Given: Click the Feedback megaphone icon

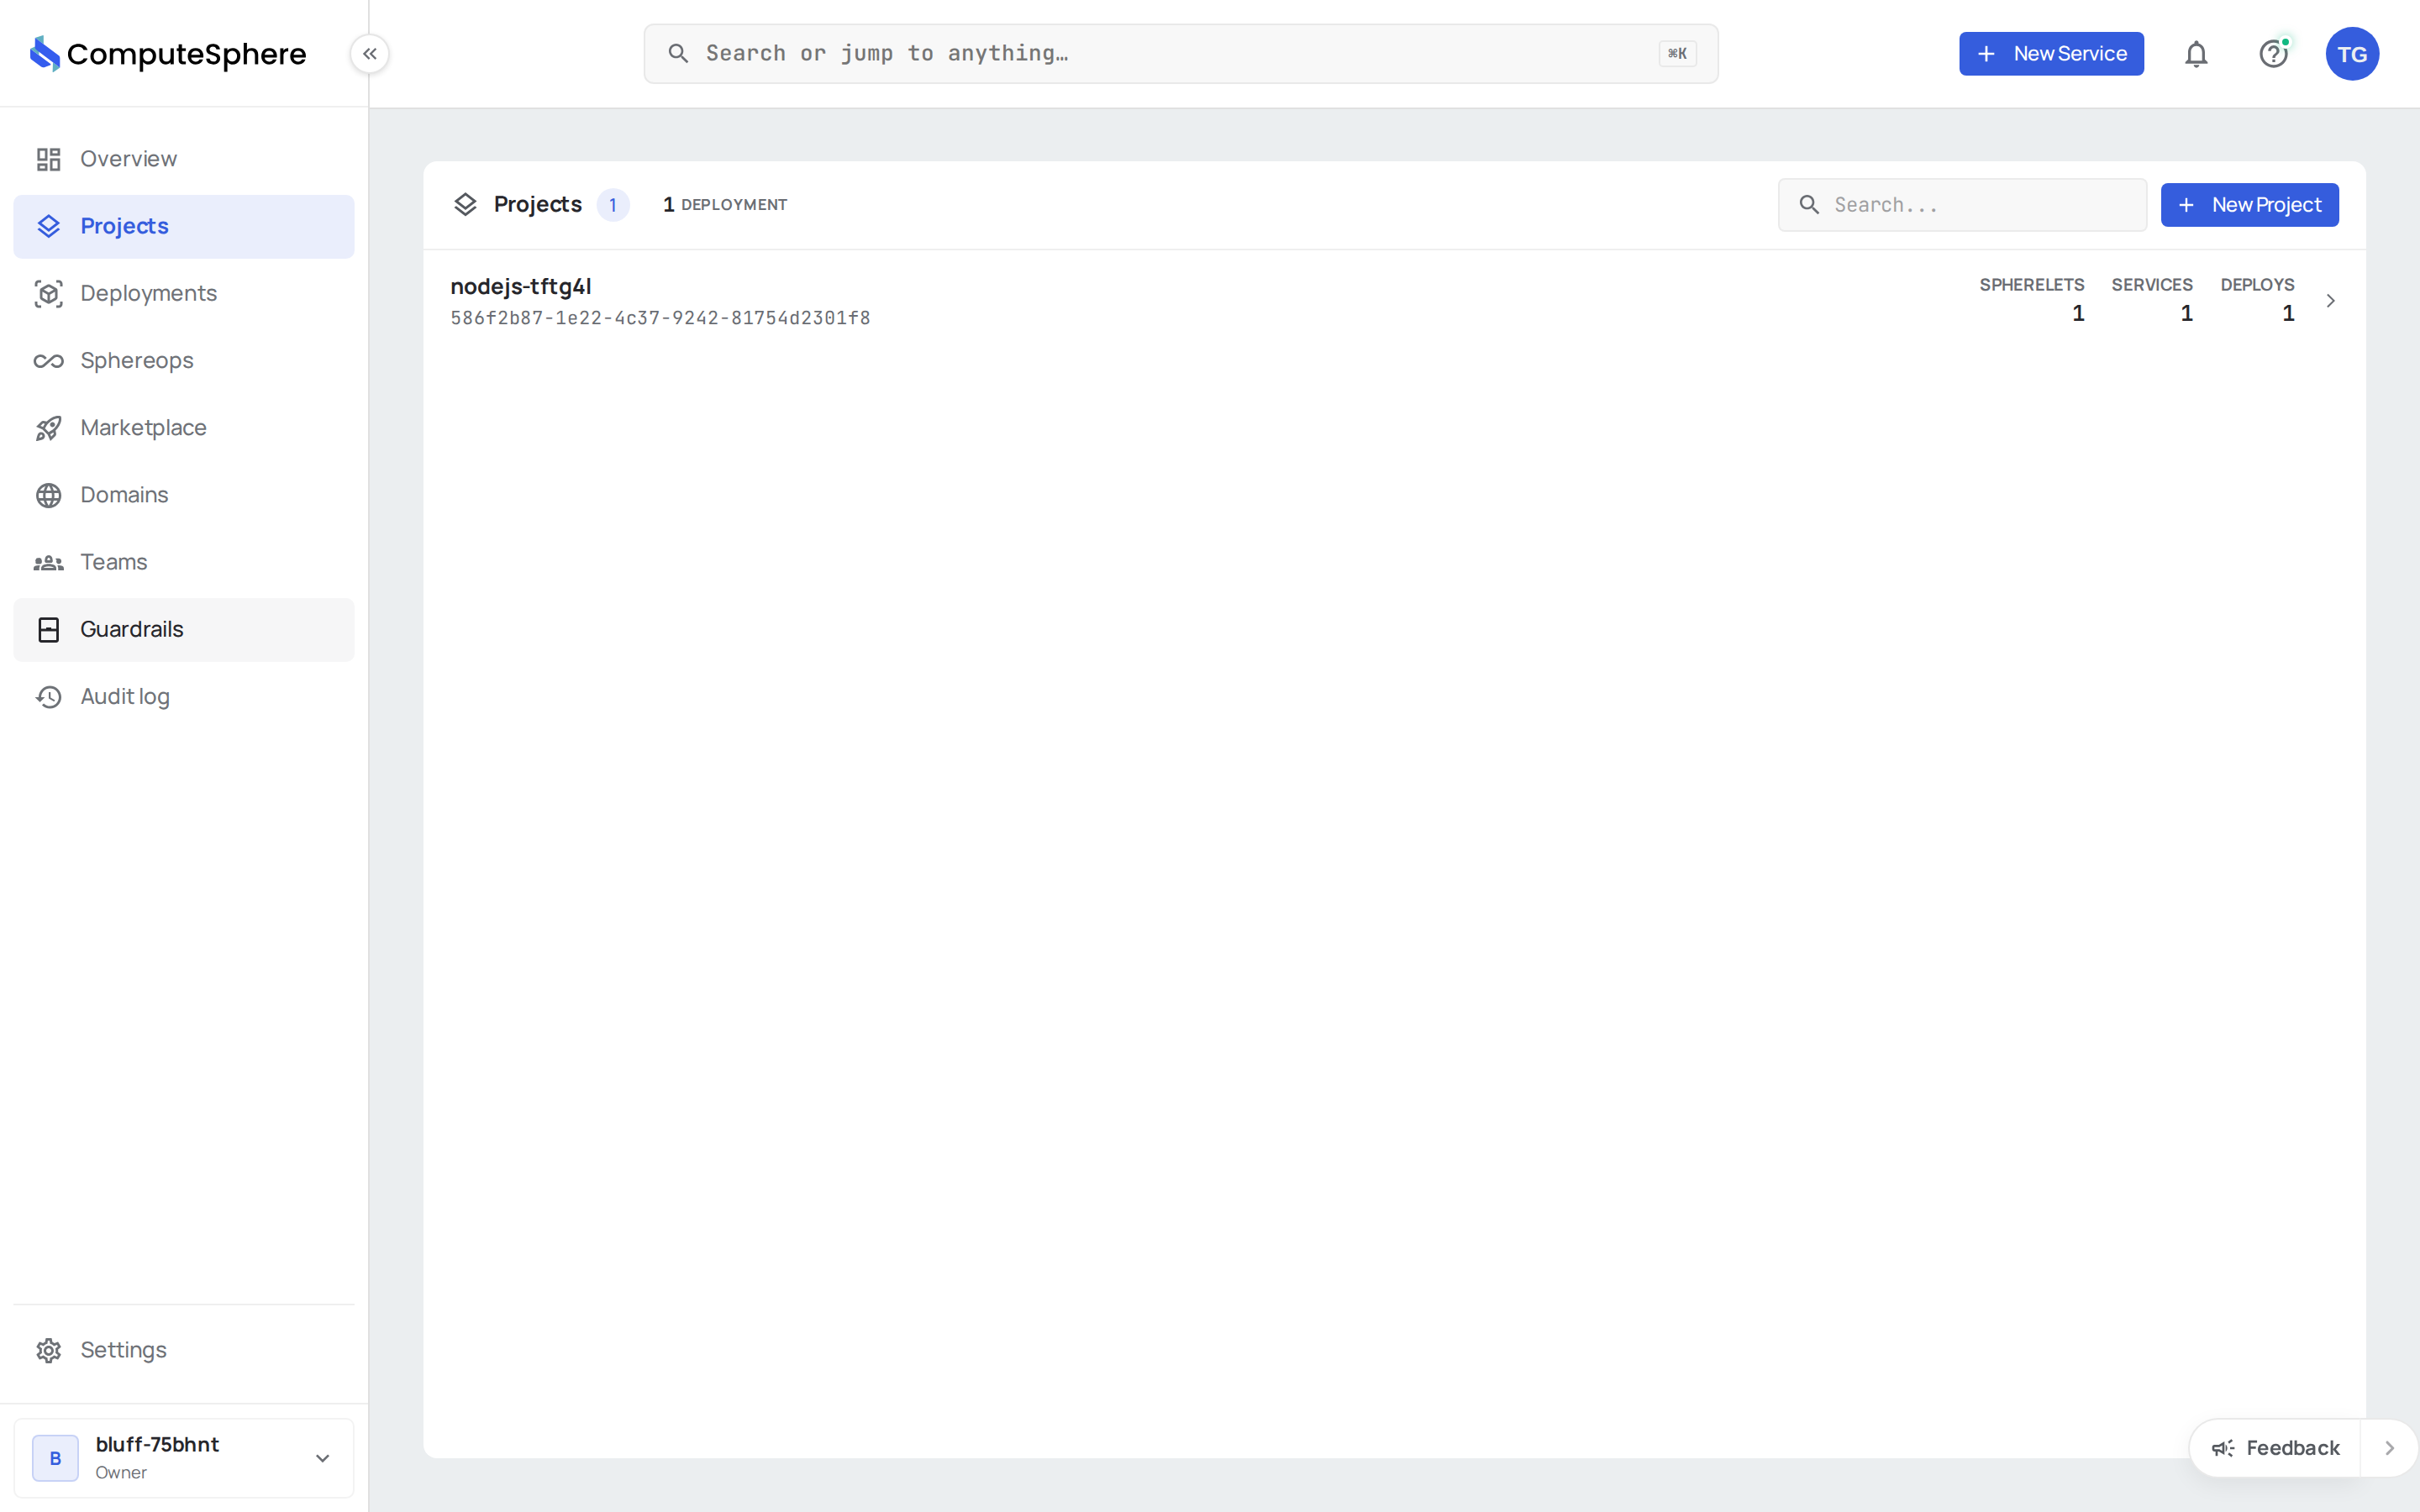Looking at the screenshot, I should (2223, 1448).
